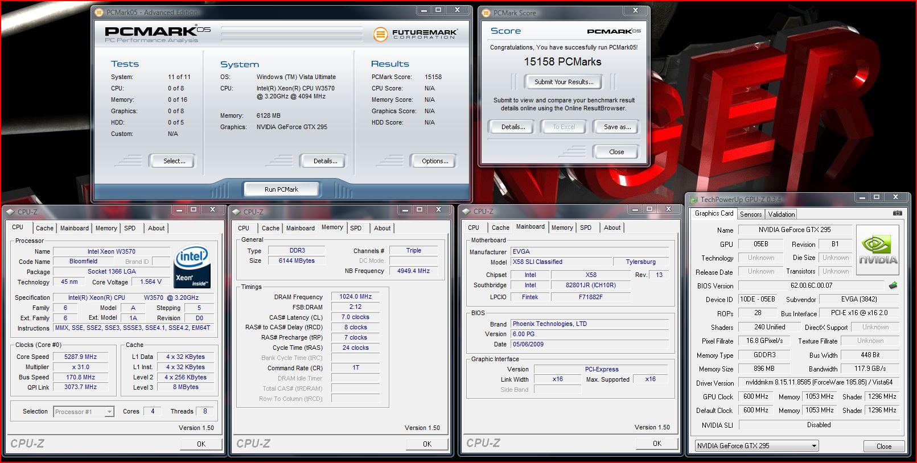This screenshot has height=463, width=917.
Task: Click the QPI Link value 3073.7 MHz
Action: point(81,387)
